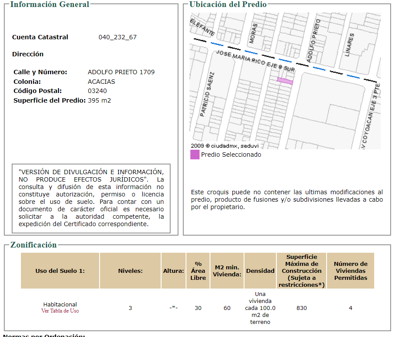Click 'COYOACAN EJE 3 PTE' street label
Image resolution: width=396 pixels, height=337 pixels.
coord(371,117)
